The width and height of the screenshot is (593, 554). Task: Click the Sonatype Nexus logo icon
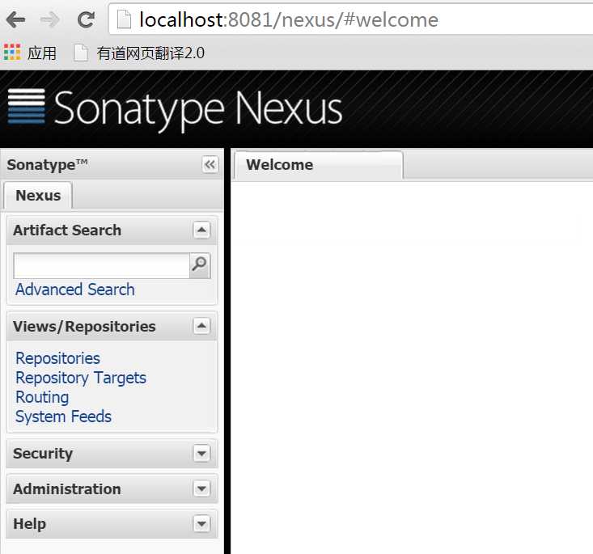click(27, 106)
